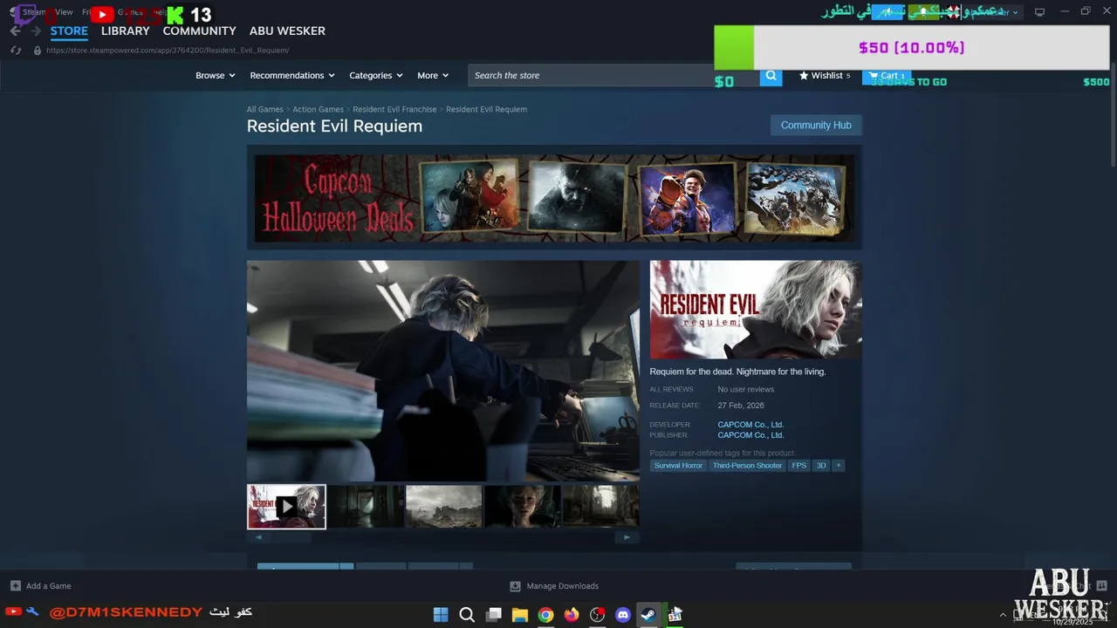Play the trailer thumbnail with play icon
1117x628 pixels.
point(286,507)
